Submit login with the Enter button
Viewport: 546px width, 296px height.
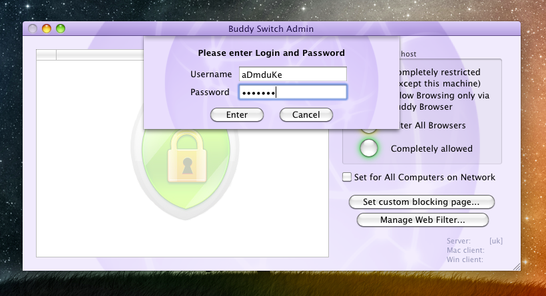tap(237, 115)
